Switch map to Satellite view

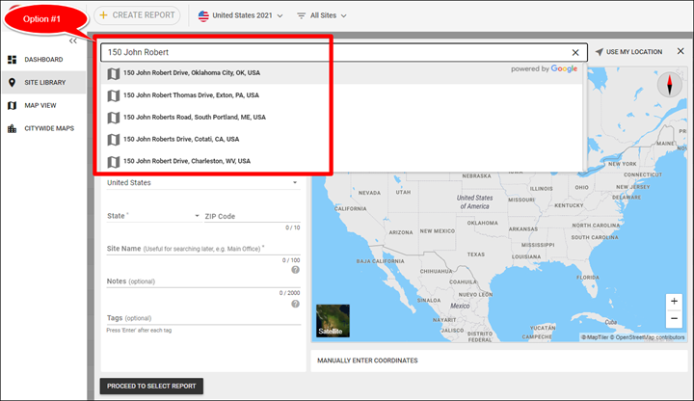click(333, 321)
